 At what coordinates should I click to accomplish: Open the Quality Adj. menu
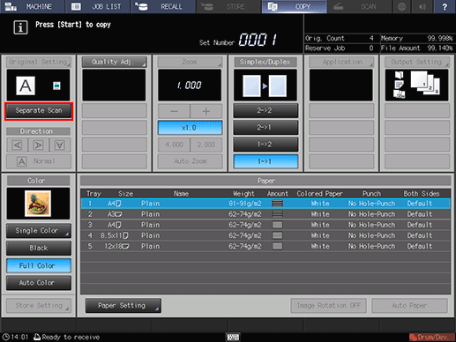[114, 62]
